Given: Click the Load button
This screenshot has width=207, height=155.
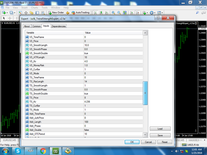Looking at the screenshot, I should 160,129.
